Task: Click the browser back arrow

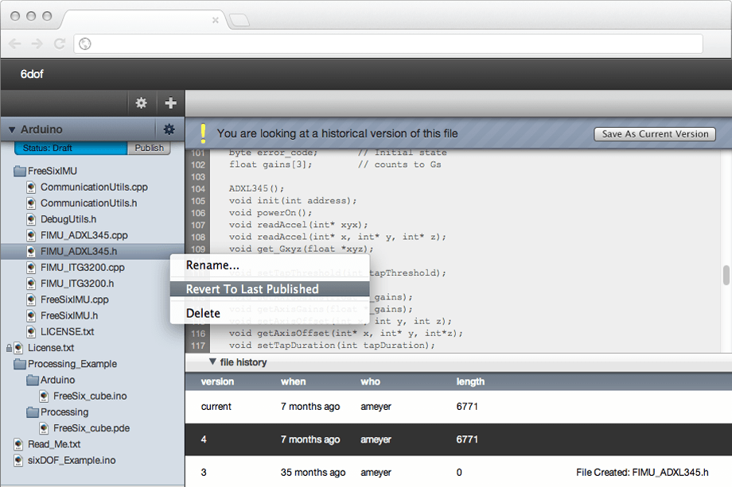Action: pyautogui.click(x=15, y=44)
